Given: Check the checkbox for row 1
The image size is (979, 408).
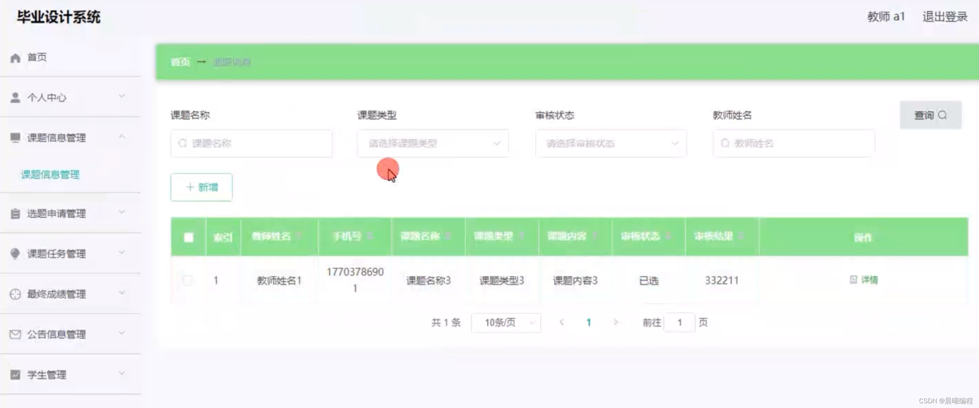Looking at the screenshot, I should click(188, 280).
